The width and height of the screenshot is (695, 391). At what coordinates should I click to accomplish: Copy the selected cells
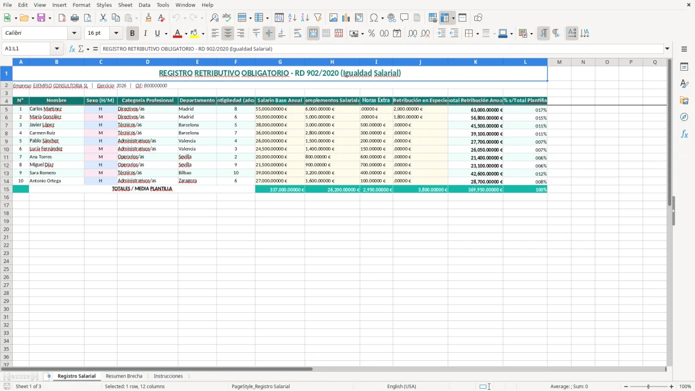pyautogui.click(x=116, y=18)
